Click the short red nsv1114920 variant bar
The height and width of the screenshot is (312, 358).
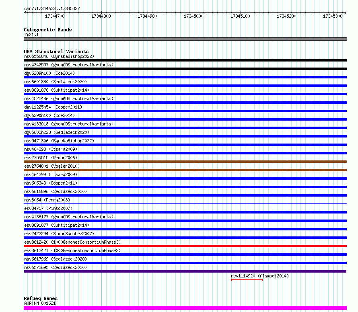click(x=247, y=280)
